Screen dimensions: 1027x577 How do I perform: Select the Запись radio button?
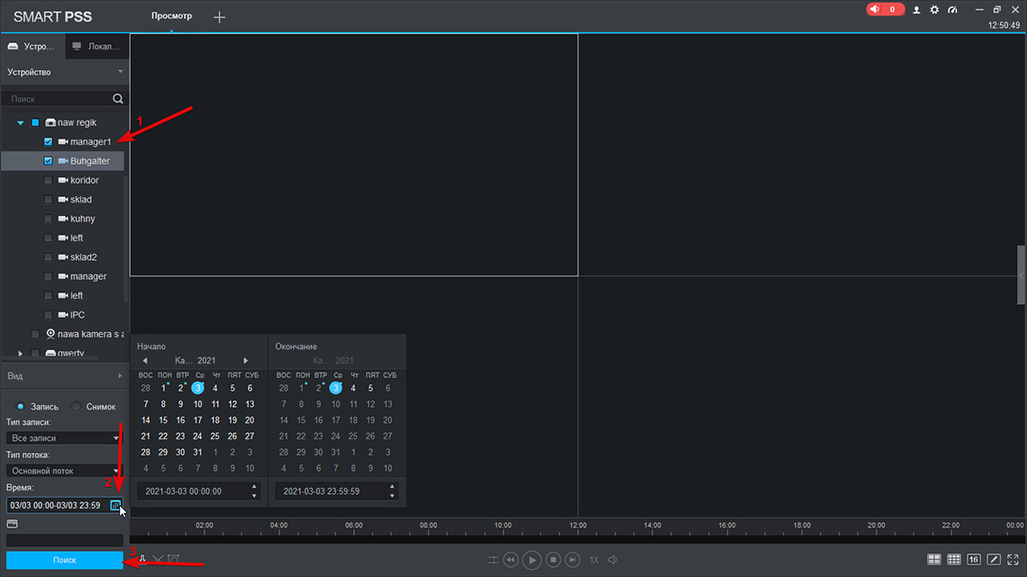coord(21,406)
